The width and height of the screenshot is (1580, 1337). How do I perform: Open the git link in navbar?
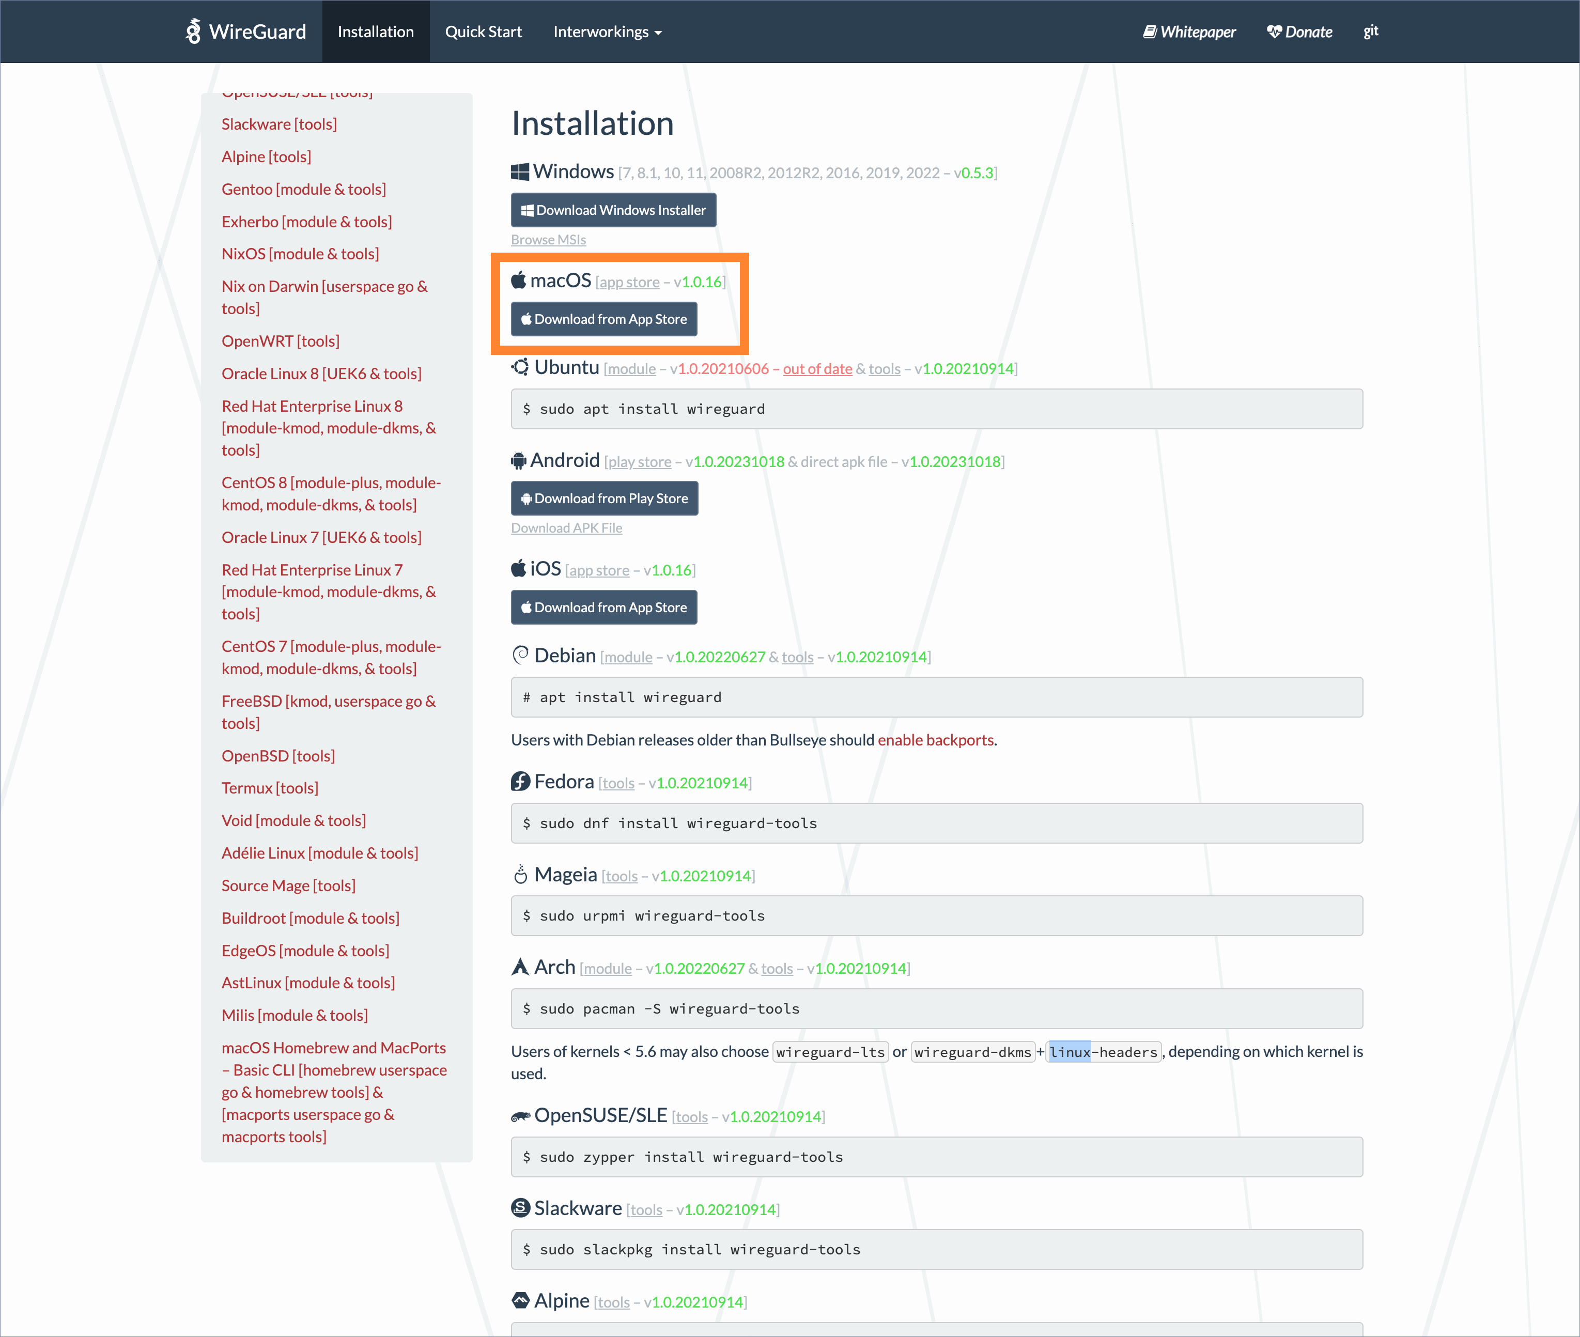pos(1371,31)
